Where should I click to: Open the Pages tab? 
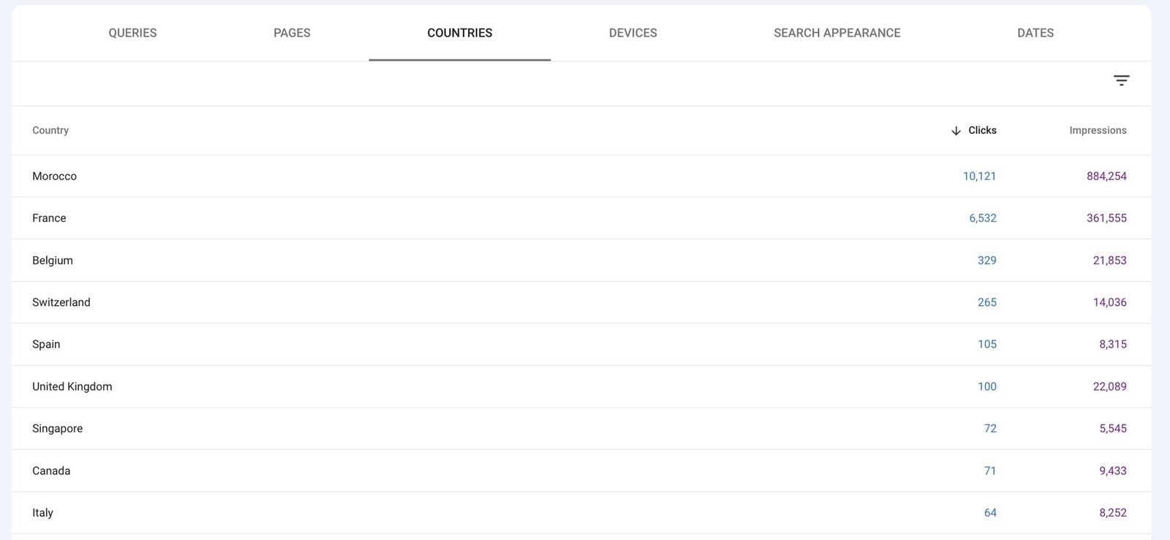pyautogui.click(x=292, y=33)
